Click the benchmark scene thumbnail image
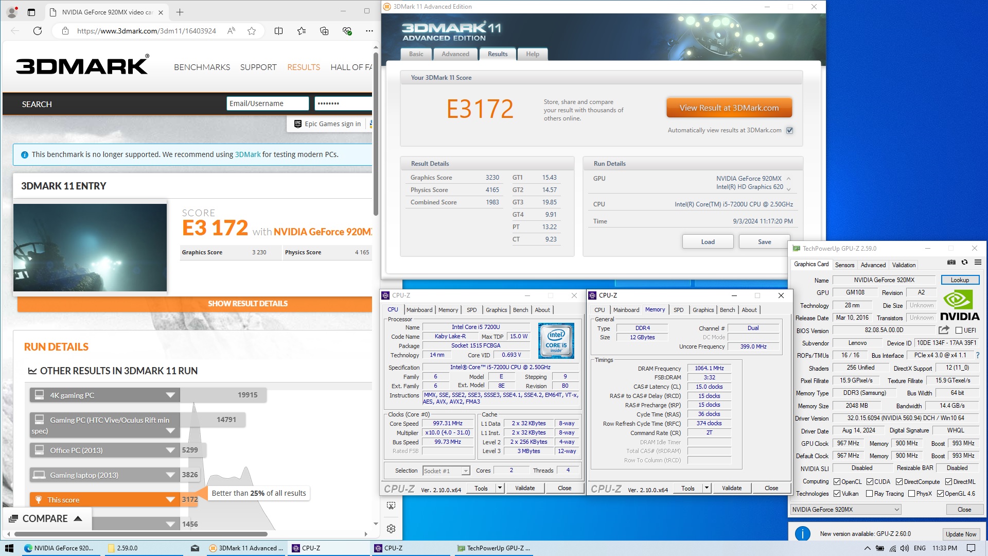This screenshot has height=556, width=988. click(x=90, y=248)
